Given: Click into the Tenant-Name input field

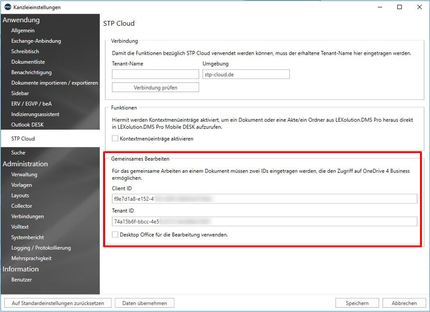Looking at the screenshot, I should [155, 74].
